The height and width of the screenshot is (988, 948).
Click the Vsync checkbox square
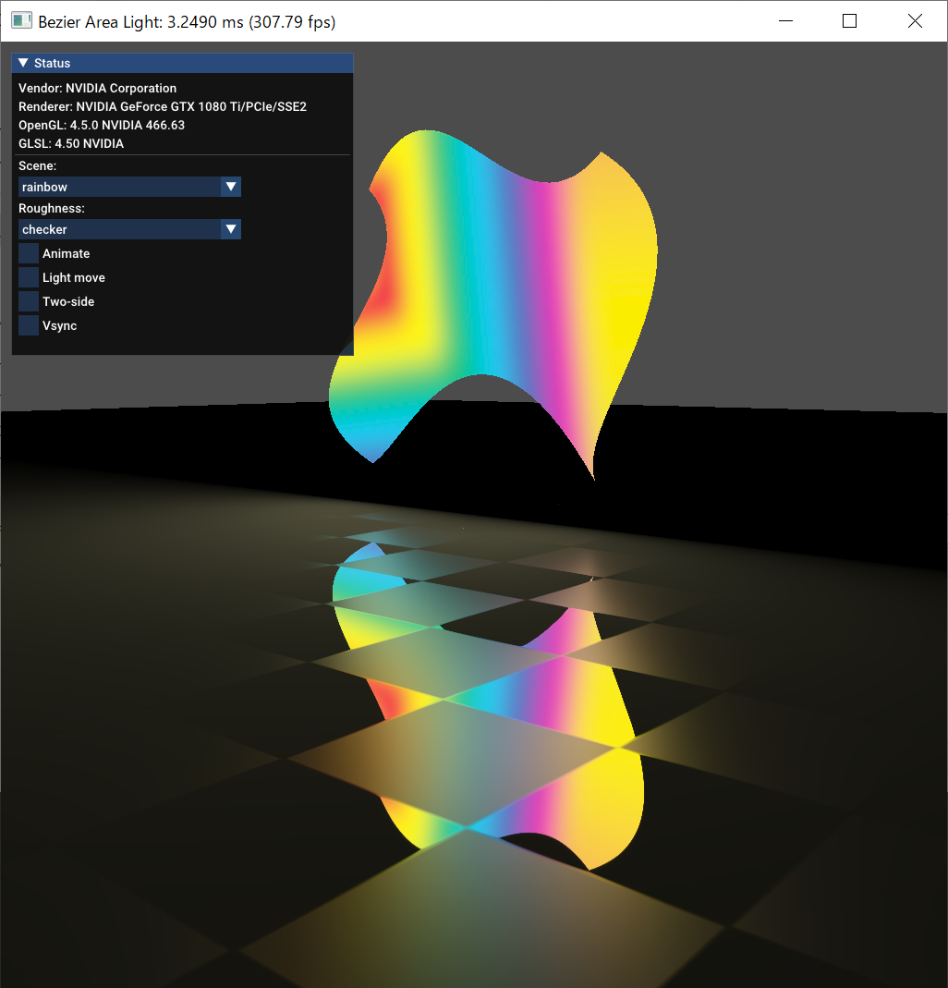pyautogui.click(x=28, y=325)
